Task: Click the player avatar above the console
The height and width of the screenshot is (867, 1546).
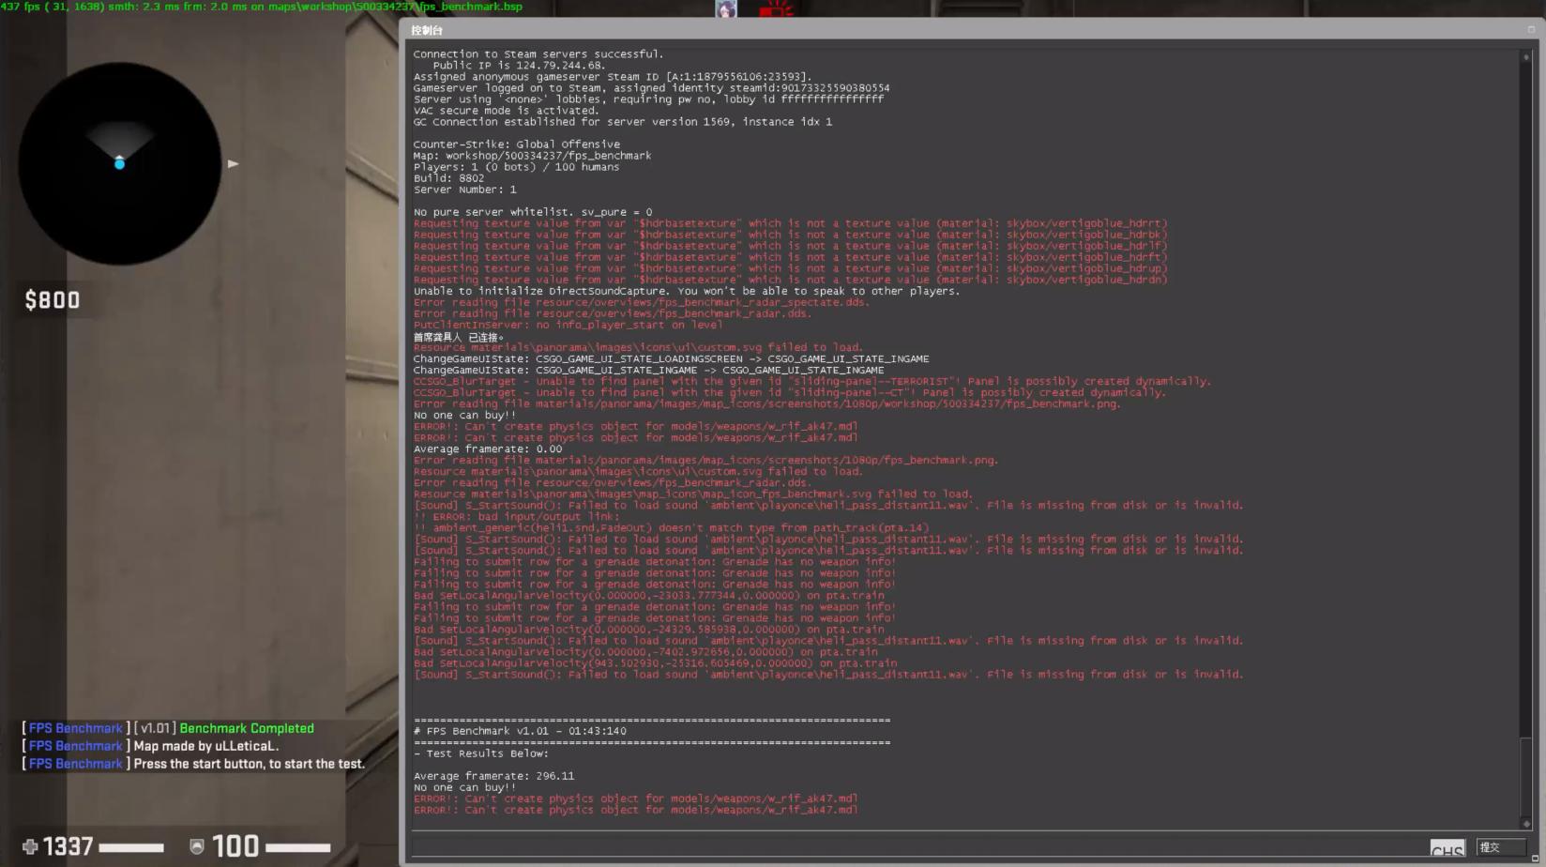Action: (x=726, y=9)
